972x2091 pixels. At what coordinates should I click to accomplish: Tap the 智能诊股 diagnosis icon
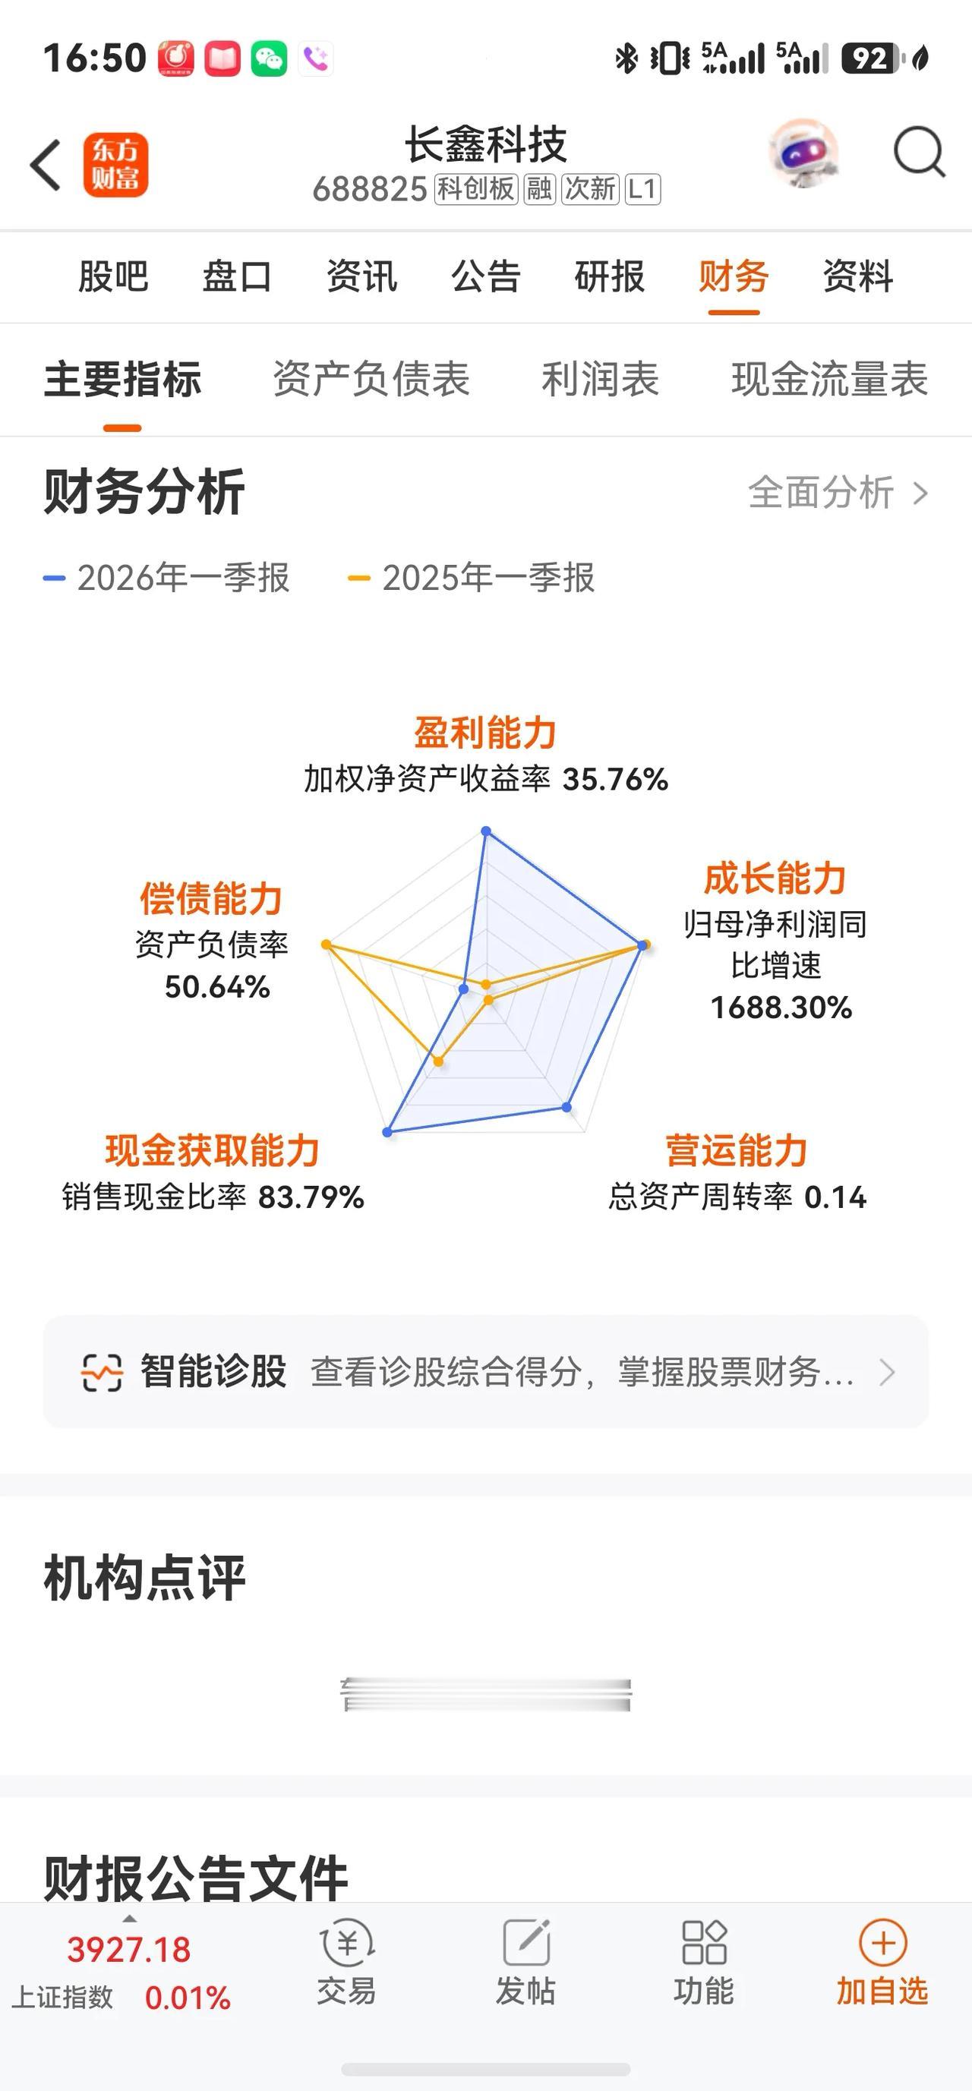tap(102, 1373)
